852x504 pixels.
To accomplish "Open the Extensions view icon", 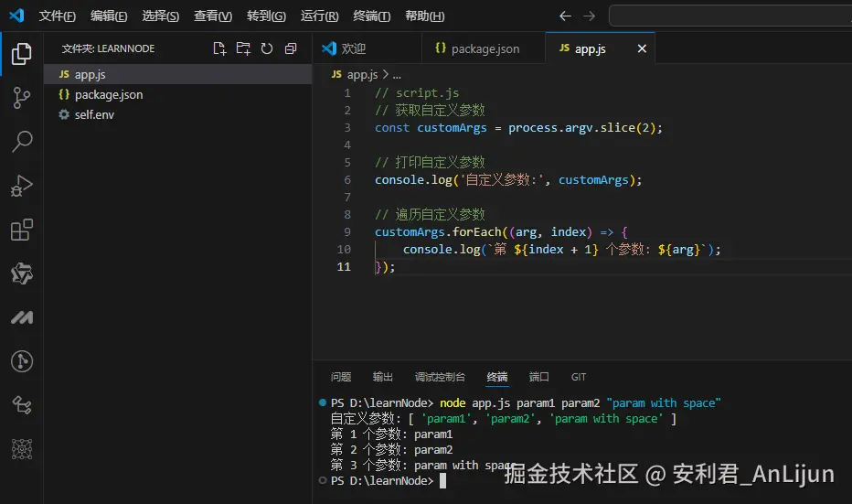I will click(x=22, y=230).
